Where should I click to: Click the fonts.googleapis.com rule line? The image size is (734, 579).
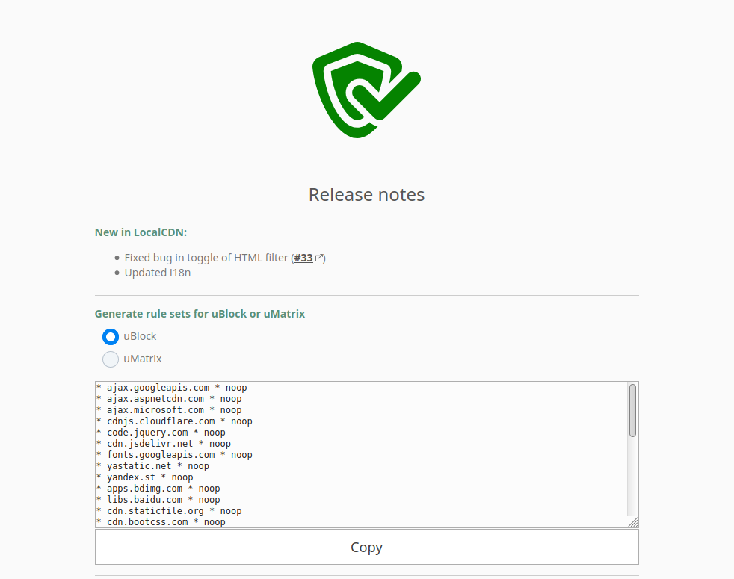click(175, 455)
